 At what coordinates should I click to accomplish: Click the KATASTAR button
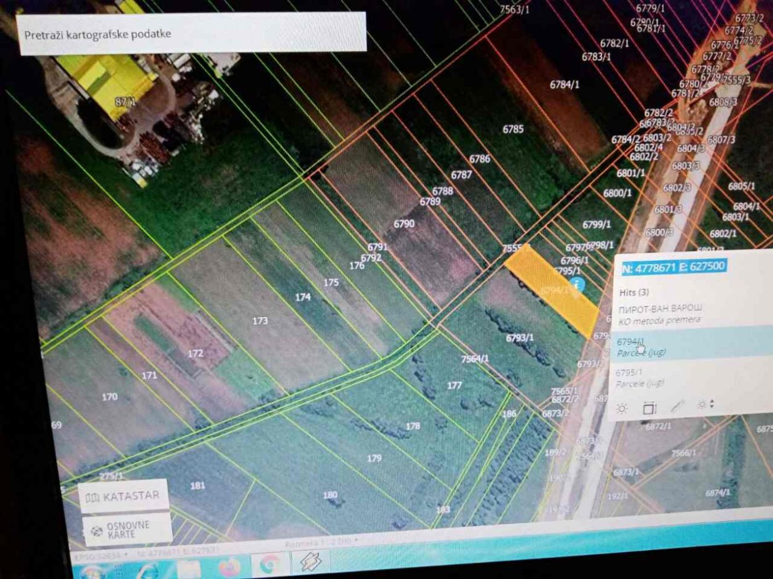pos(123,496)
